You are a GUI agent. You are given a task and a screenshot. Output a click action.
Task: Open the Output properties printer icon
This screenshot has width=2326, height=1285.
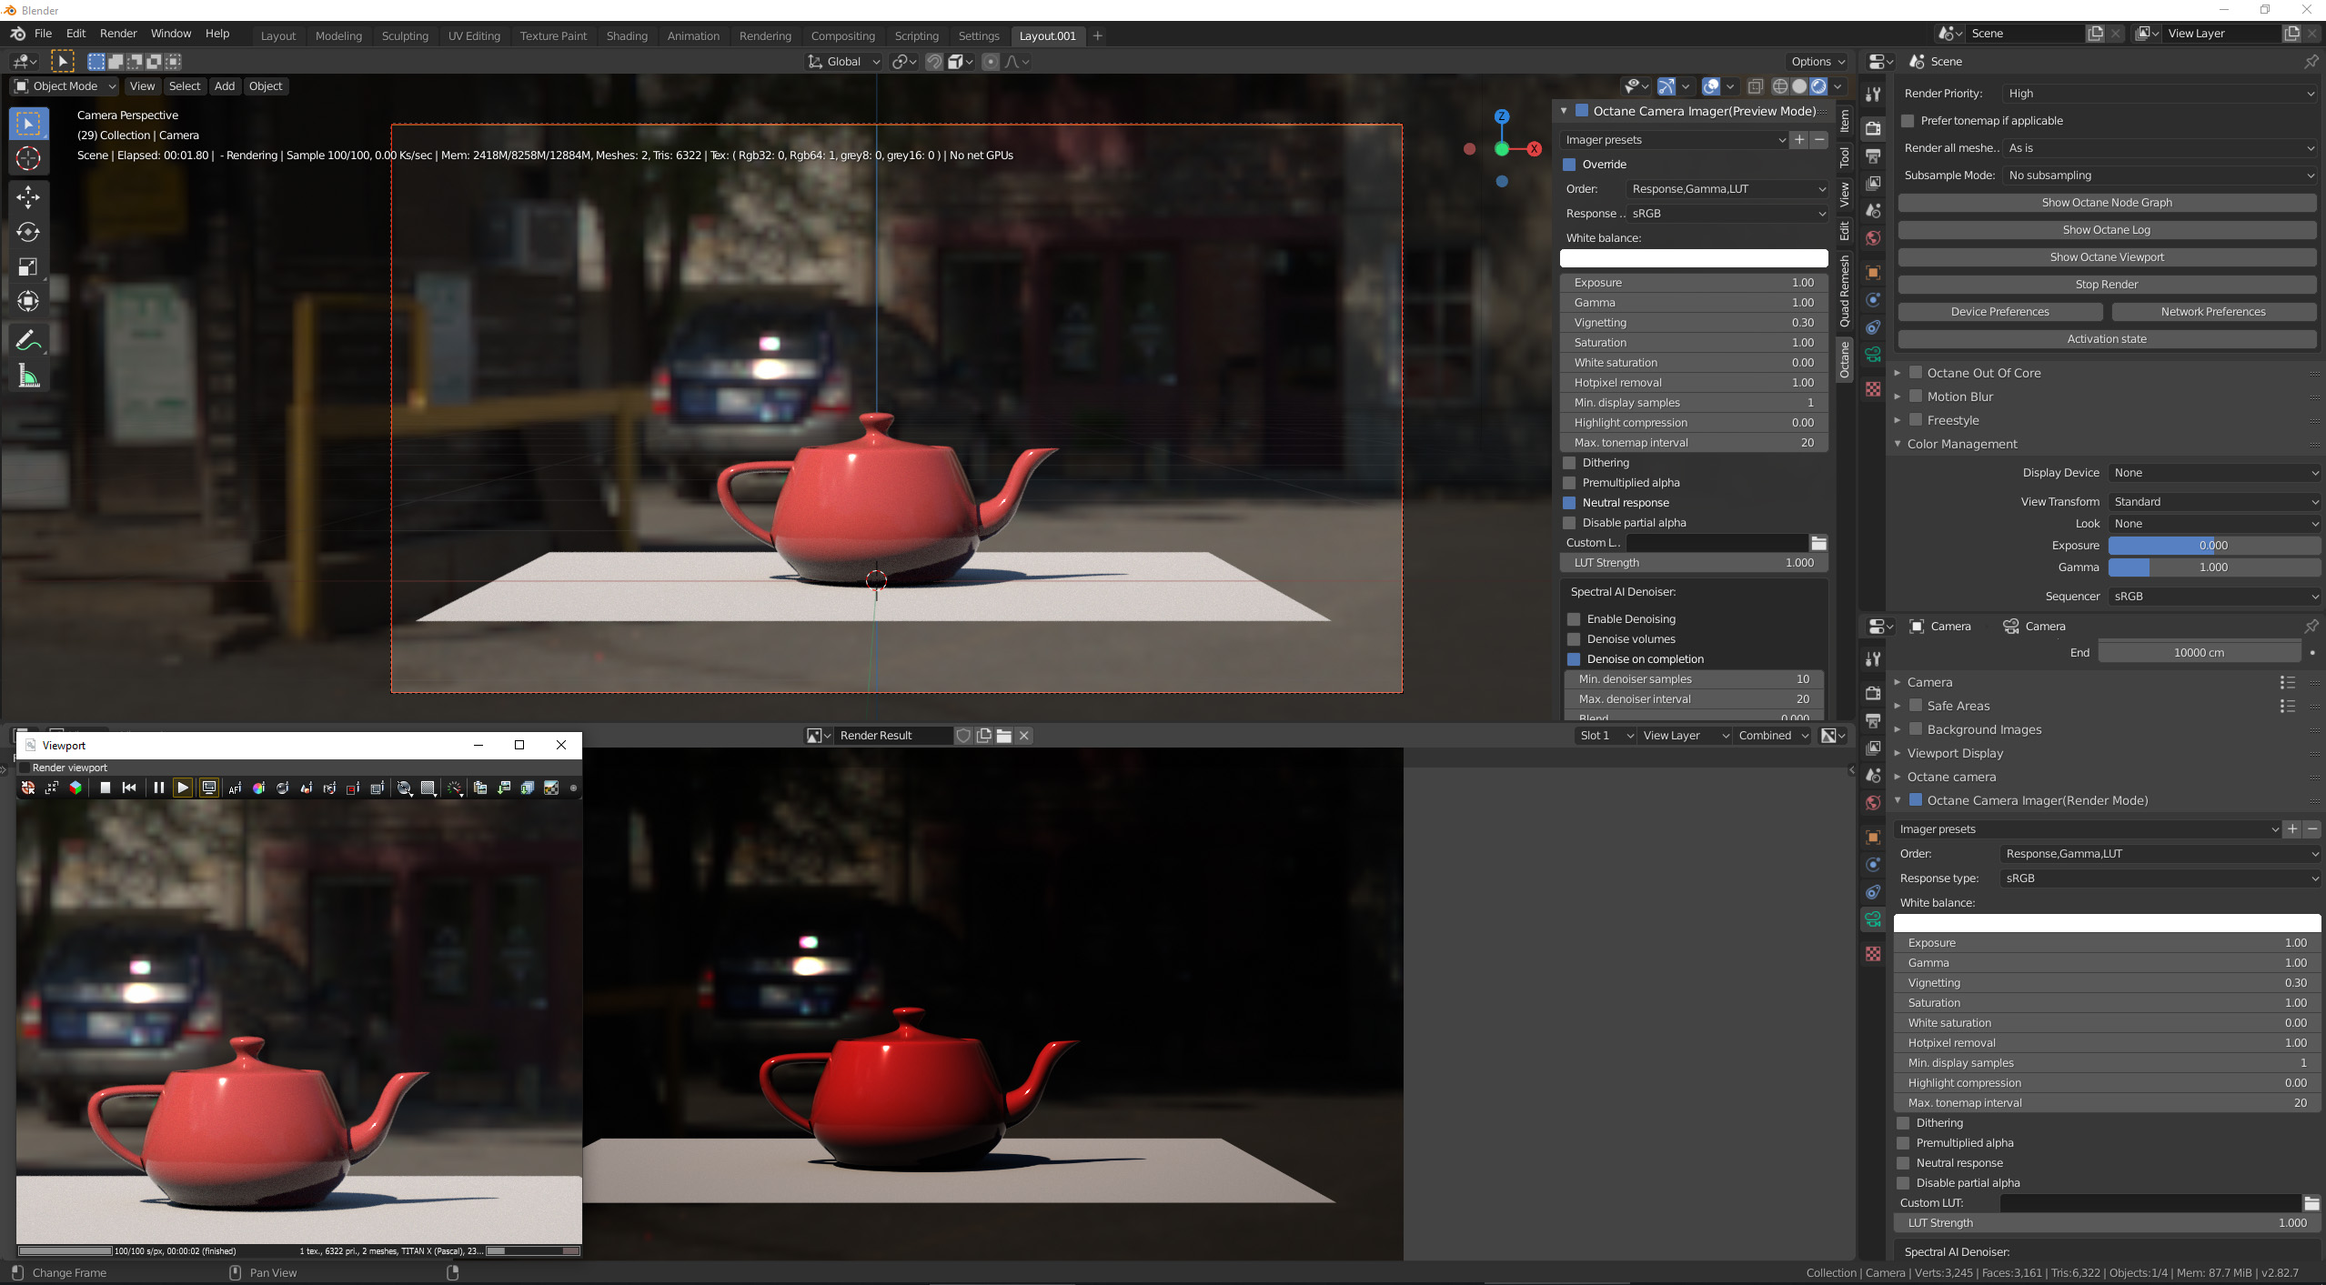tap(1873, 156)
